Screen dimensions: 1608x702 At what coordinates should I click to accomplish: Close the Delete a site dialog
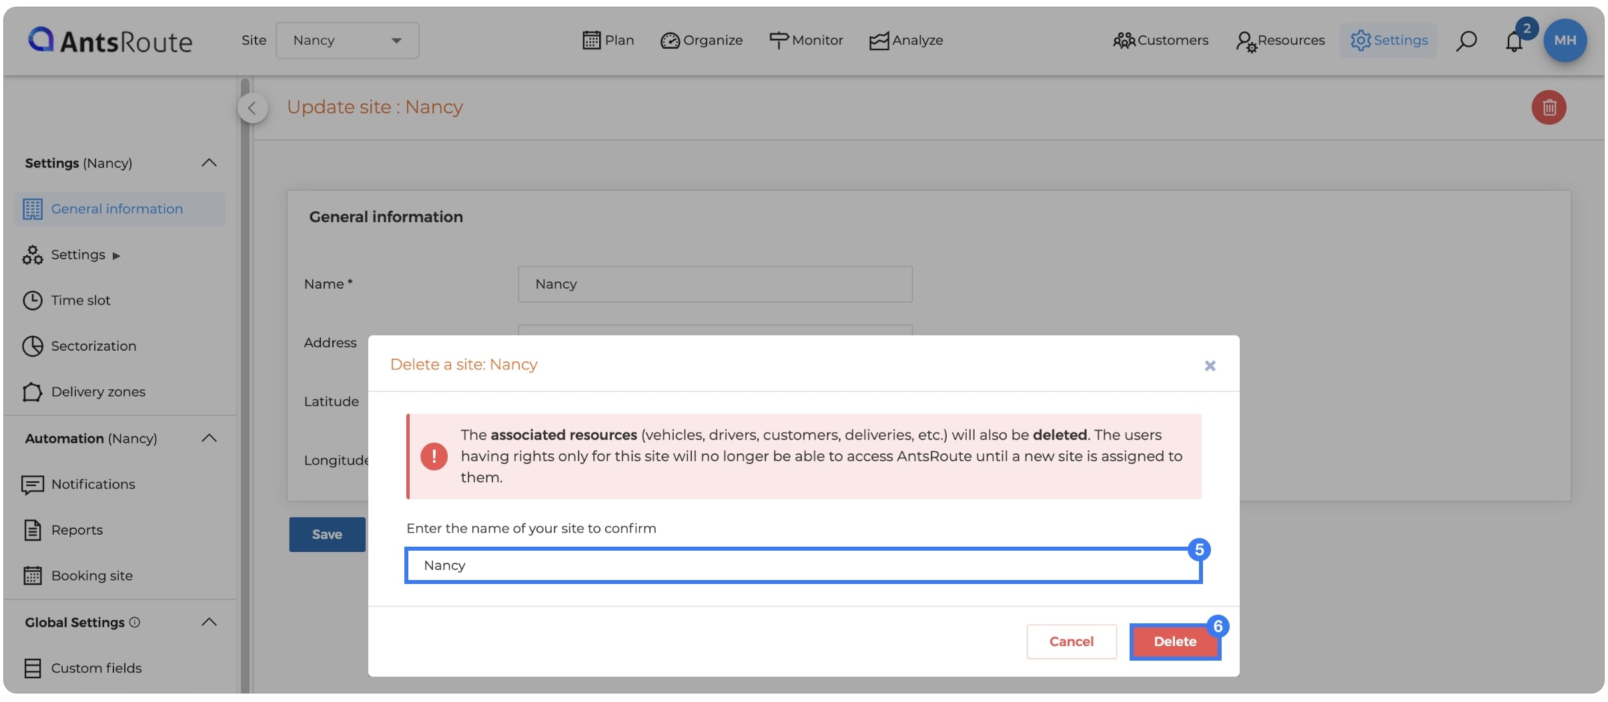click(x=1210, y=365)
